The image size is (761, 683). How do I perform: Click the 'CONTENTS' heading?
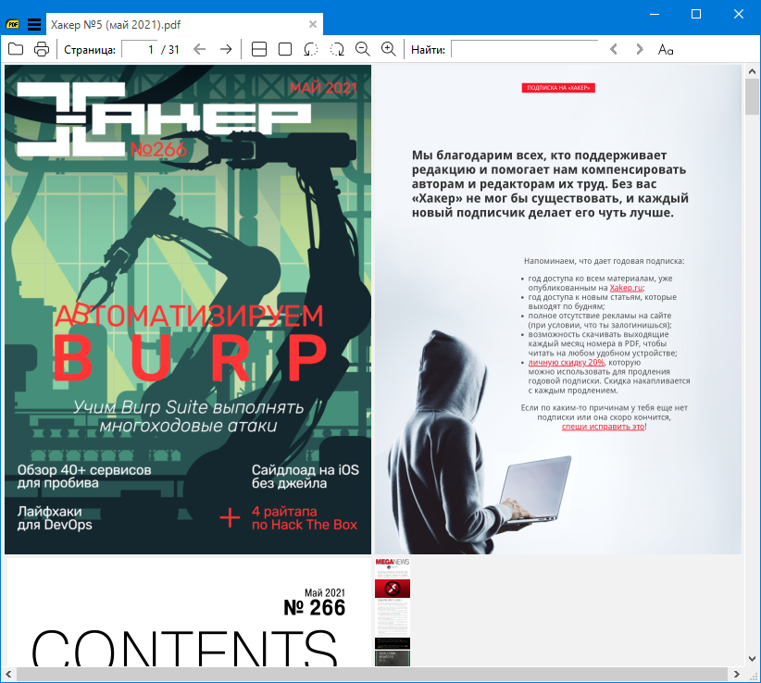[x=184, y=647]
